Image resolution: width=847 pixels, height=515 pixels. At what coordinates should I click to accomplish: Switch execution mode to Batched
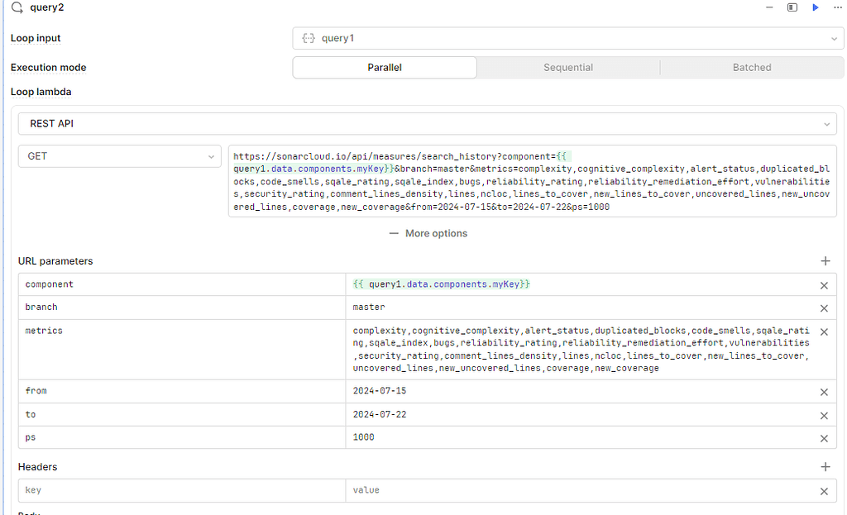[x=751, y=67]
